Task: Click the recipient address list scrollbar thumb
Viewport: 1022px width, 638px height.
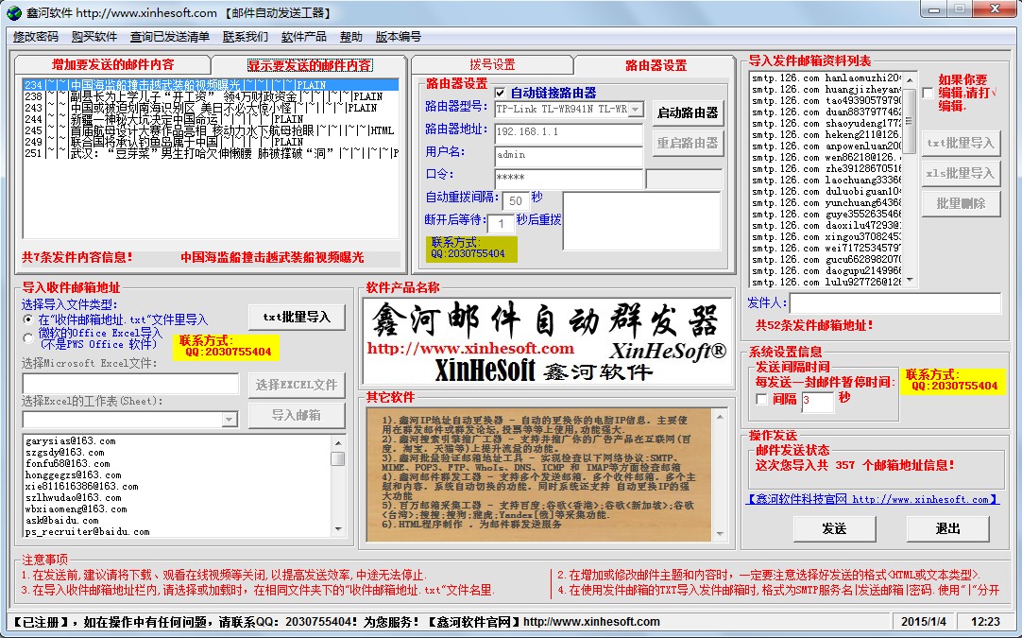Action: [337, 458]
